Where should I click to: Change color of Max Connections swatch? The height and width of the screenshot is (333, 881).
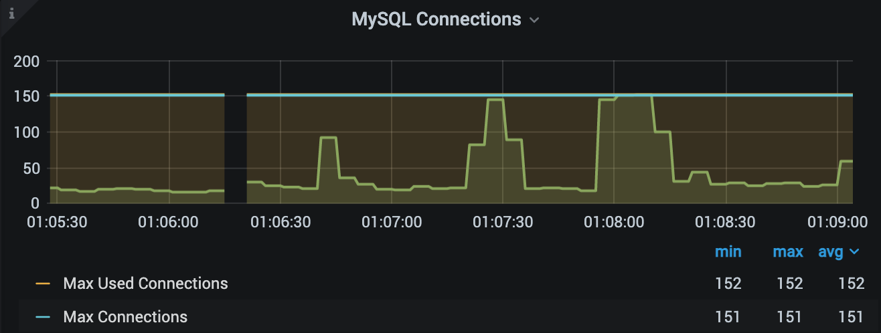coord(43,317)
